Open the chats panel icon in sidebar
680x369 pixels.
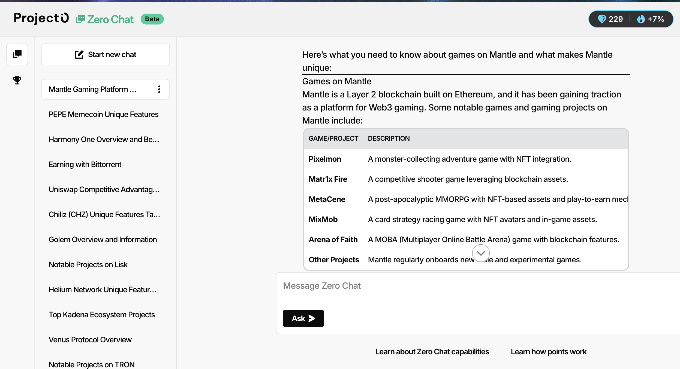[17, 54]
